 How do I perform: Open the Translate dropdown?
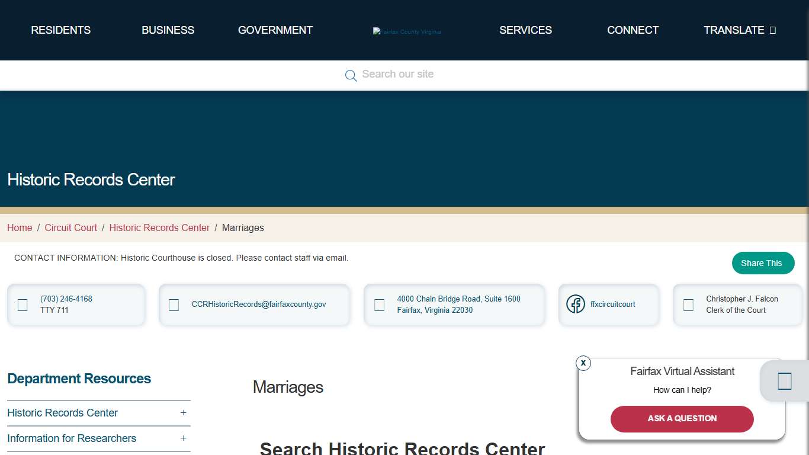click(x=739, y=30)
